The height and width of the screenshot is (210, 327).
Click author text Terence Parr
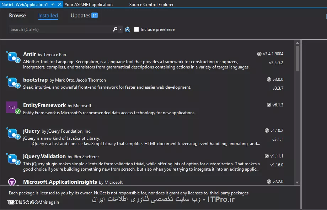(55, 55)
